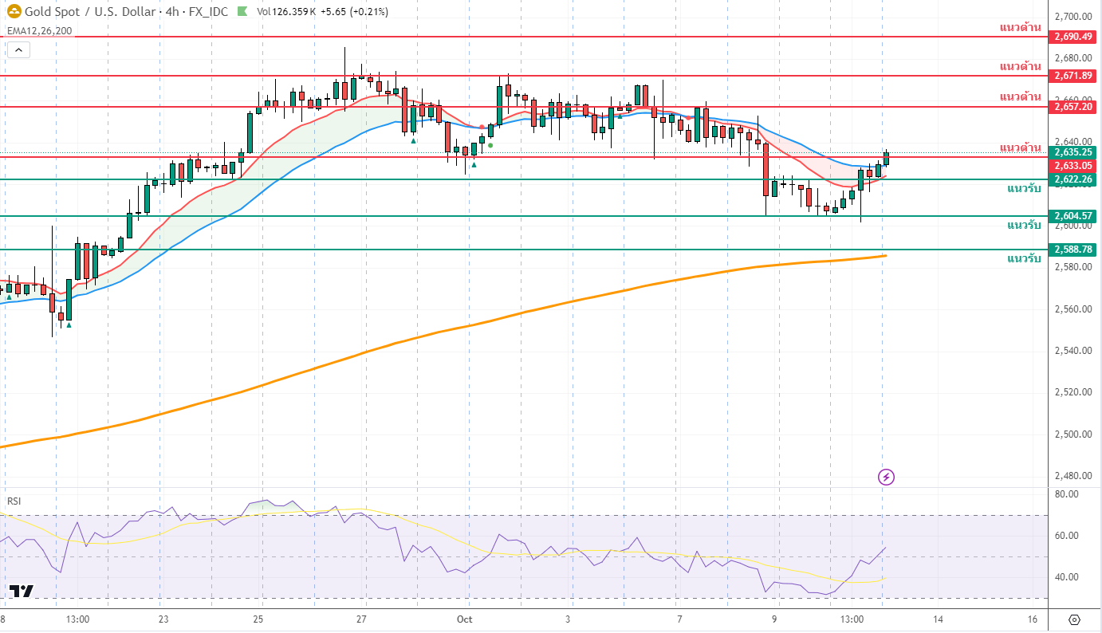Click the 16 date on the time axis
Screen dimensions: 1102x633
tap(1033, 619)
